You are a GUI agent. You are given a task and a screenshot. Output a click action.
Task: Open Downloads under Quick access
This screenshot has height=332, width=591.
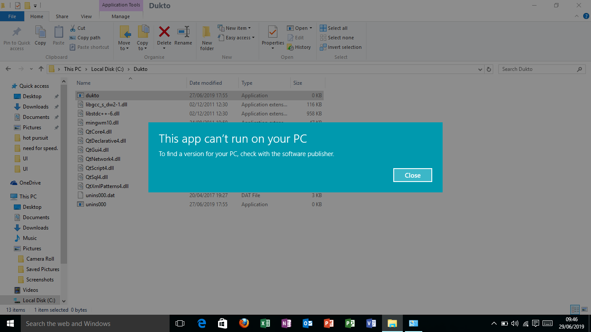(35, 107)
